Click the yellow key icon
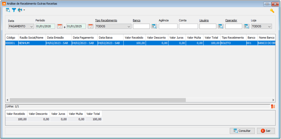The image size is (281, 139). [x=272, y=11]
